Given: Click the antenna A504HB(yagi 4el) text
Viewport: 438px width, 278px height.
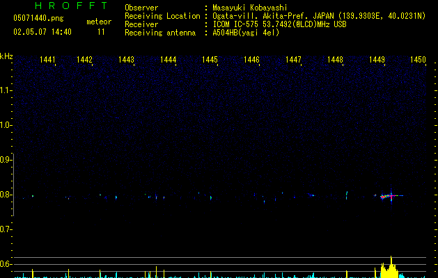Looking at the screenshot, I should [x=246, y=33].
